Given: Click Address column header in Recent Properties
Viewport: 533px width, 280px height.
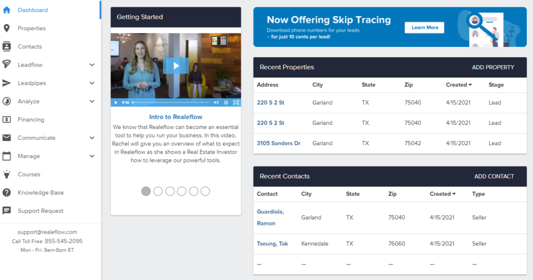Looking at the screenshot, I should tap(268, 85).
